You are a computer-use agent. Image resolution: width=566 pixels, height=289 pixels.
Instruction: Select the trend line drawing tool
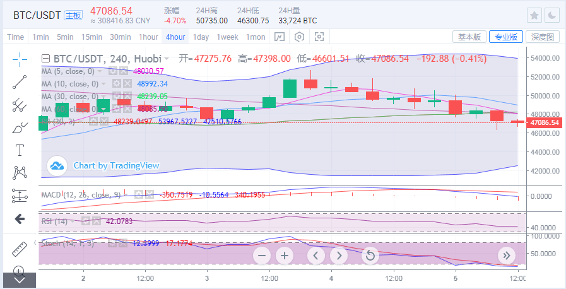20,82
